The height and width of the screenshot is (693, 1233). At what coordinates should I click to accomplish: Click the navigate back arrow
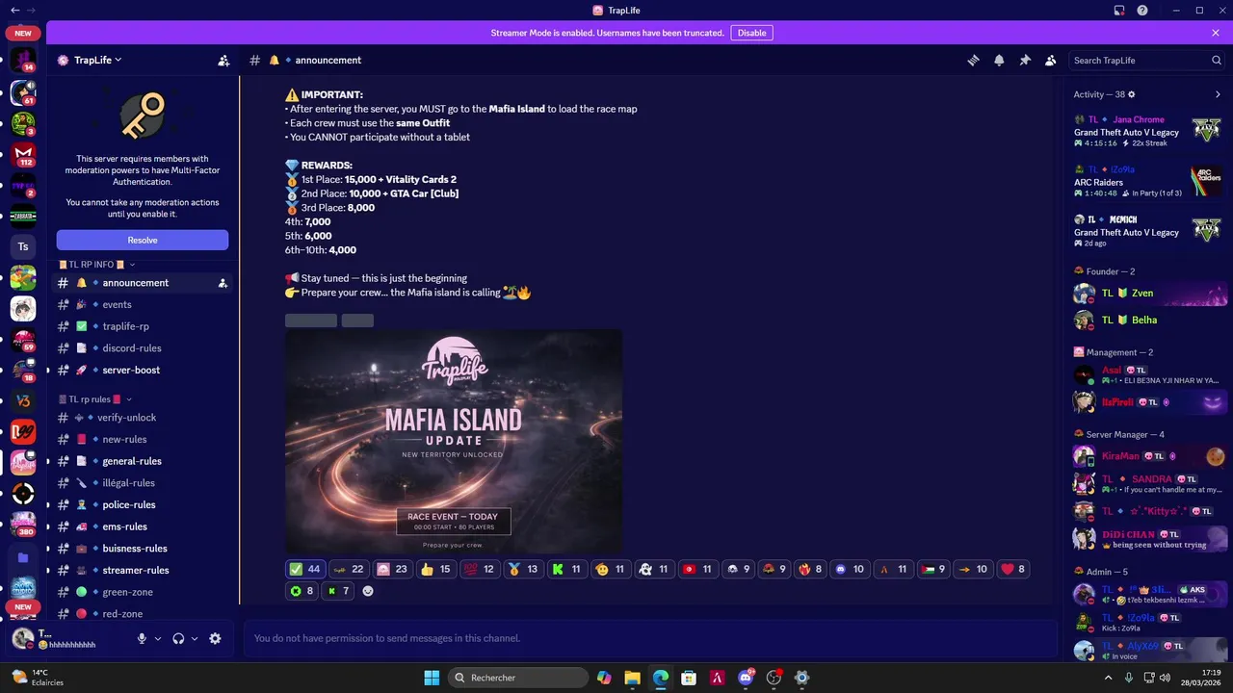coord(14,11)
